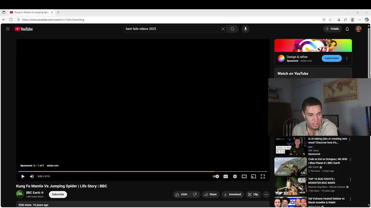
Task: Subscribe to BBC Earth
Action: coord(58,194)
